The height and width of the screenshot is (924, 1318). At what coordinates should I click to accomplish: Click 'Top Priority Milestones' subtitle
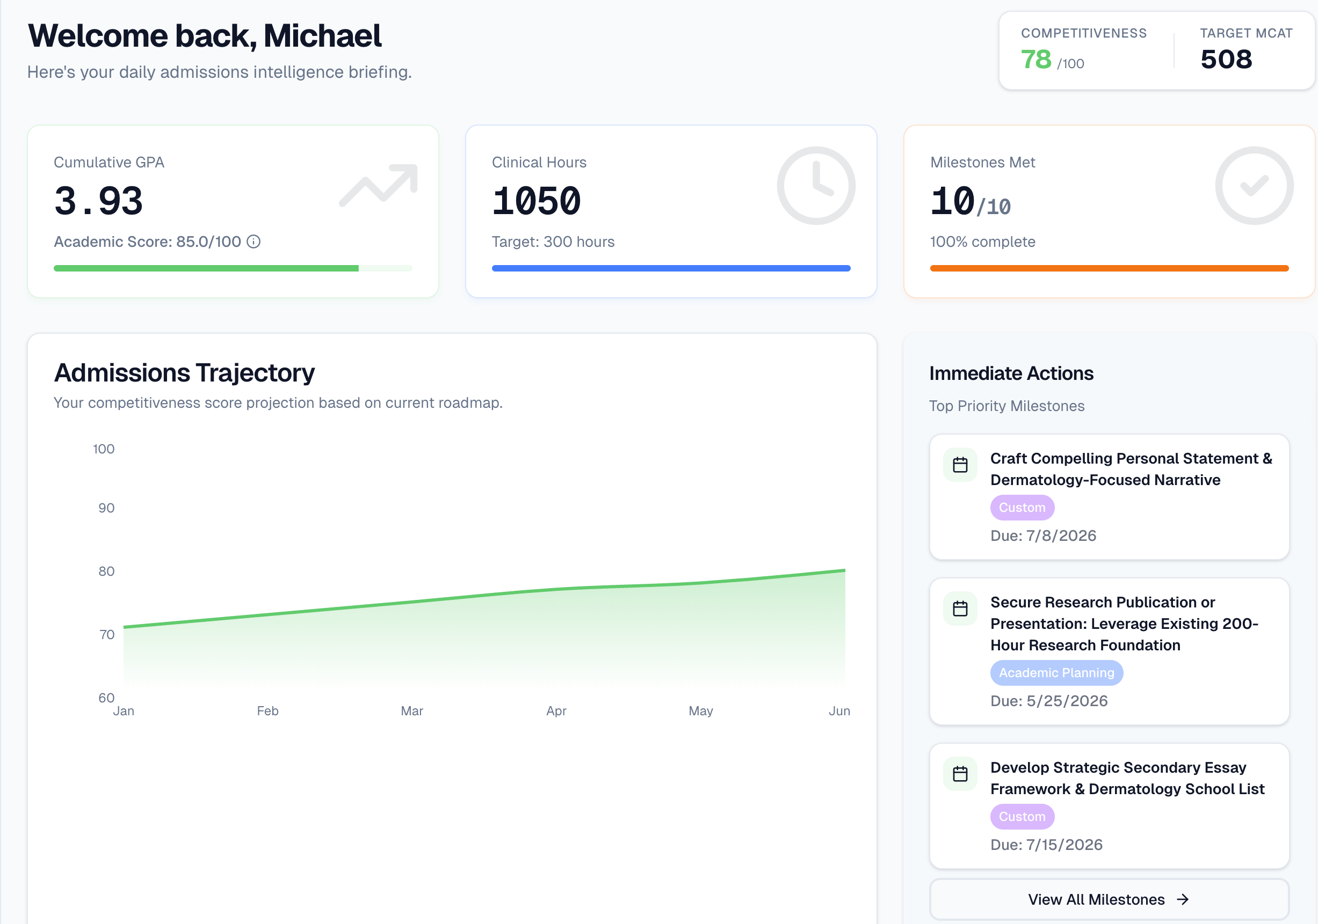click(x=1007, y=406)
